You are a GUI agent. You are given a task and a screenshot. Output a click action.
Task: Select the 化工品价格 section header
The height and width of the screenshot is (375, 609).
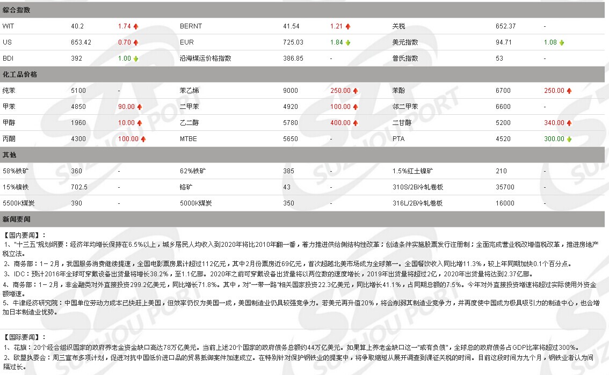pos(302,75)
